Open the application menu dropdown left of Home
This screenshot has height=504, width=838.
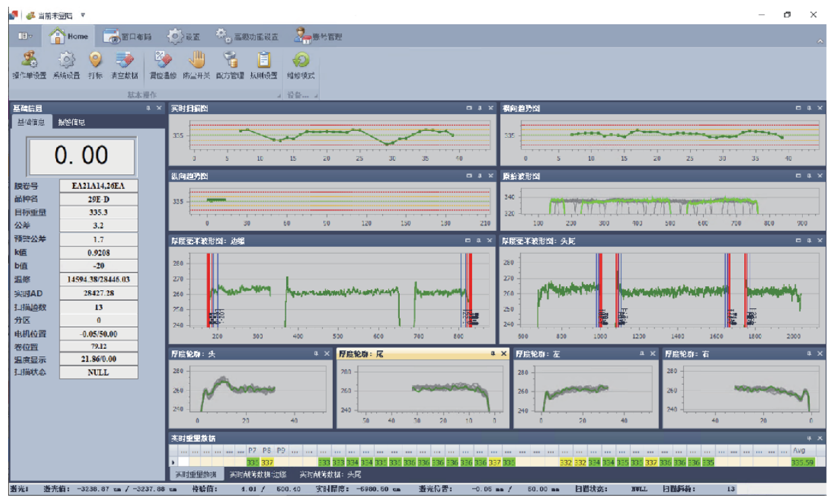25,36
